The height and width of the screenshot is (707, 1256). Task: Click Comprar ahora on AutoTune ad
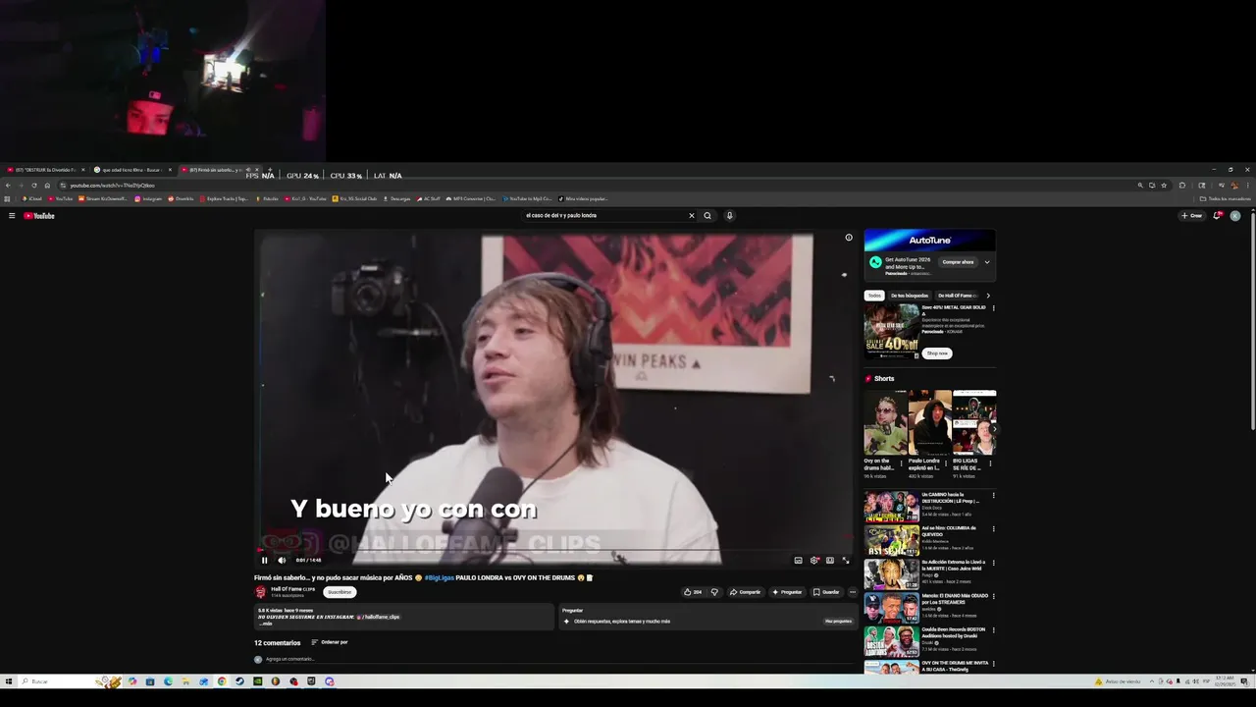pos(958,262)
